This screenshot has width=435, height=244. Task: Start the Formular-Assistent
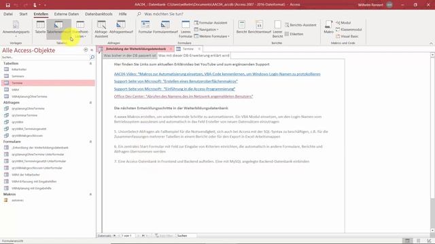pos(211,22)
